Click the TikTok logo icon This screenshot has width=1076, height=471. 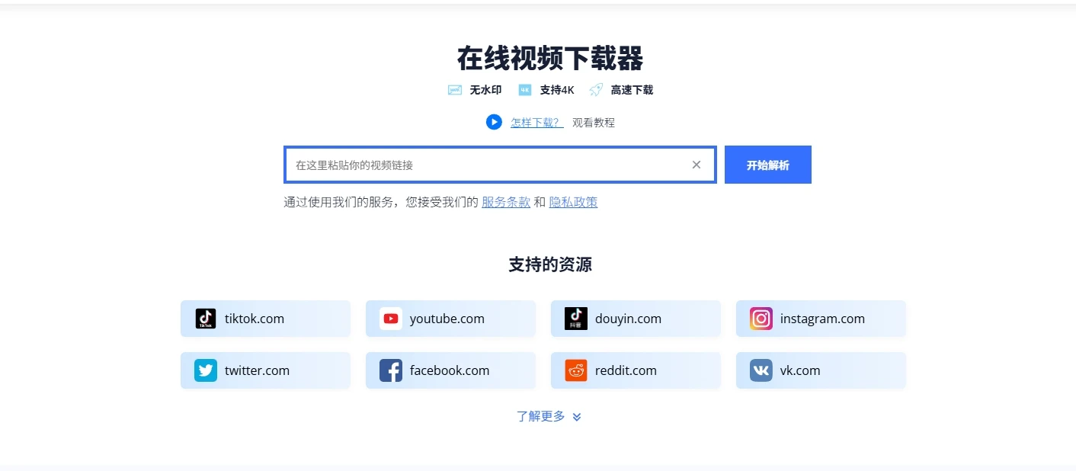(206, 319)
